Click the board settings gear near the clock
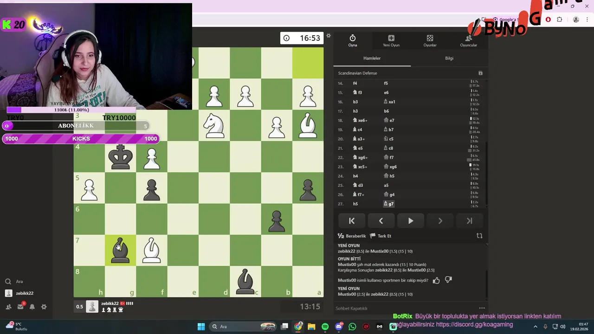This screenshot has height=334, width=594. coord(329,36)
